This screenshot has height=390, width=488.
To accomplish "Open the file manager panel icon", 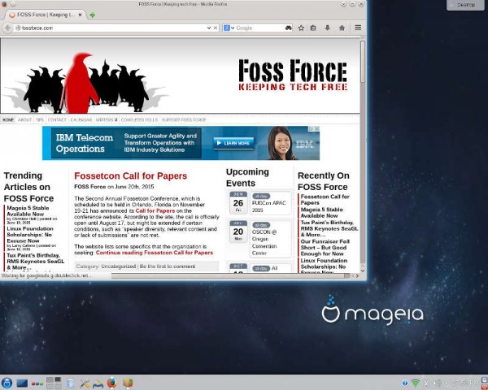I will click(x=70, y=383).
